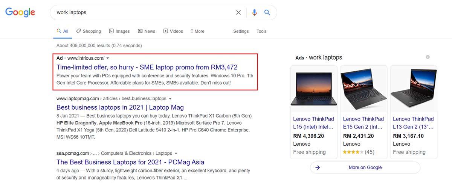The height and width of the screenshot is (190, 452).
Task: Clear the search box with X icon
Action: pyautogui.click(x=238, y=12)
